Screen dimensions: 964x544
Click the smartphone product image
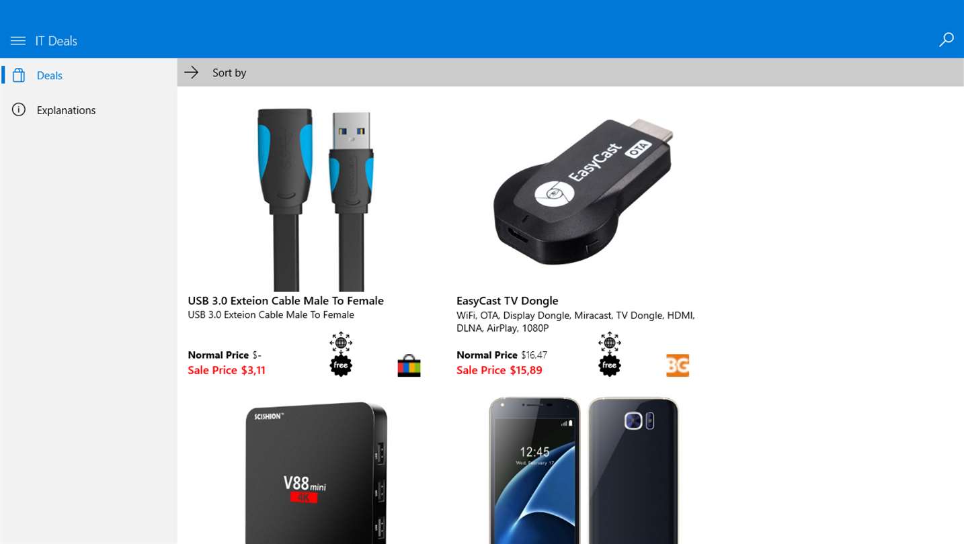584,470
